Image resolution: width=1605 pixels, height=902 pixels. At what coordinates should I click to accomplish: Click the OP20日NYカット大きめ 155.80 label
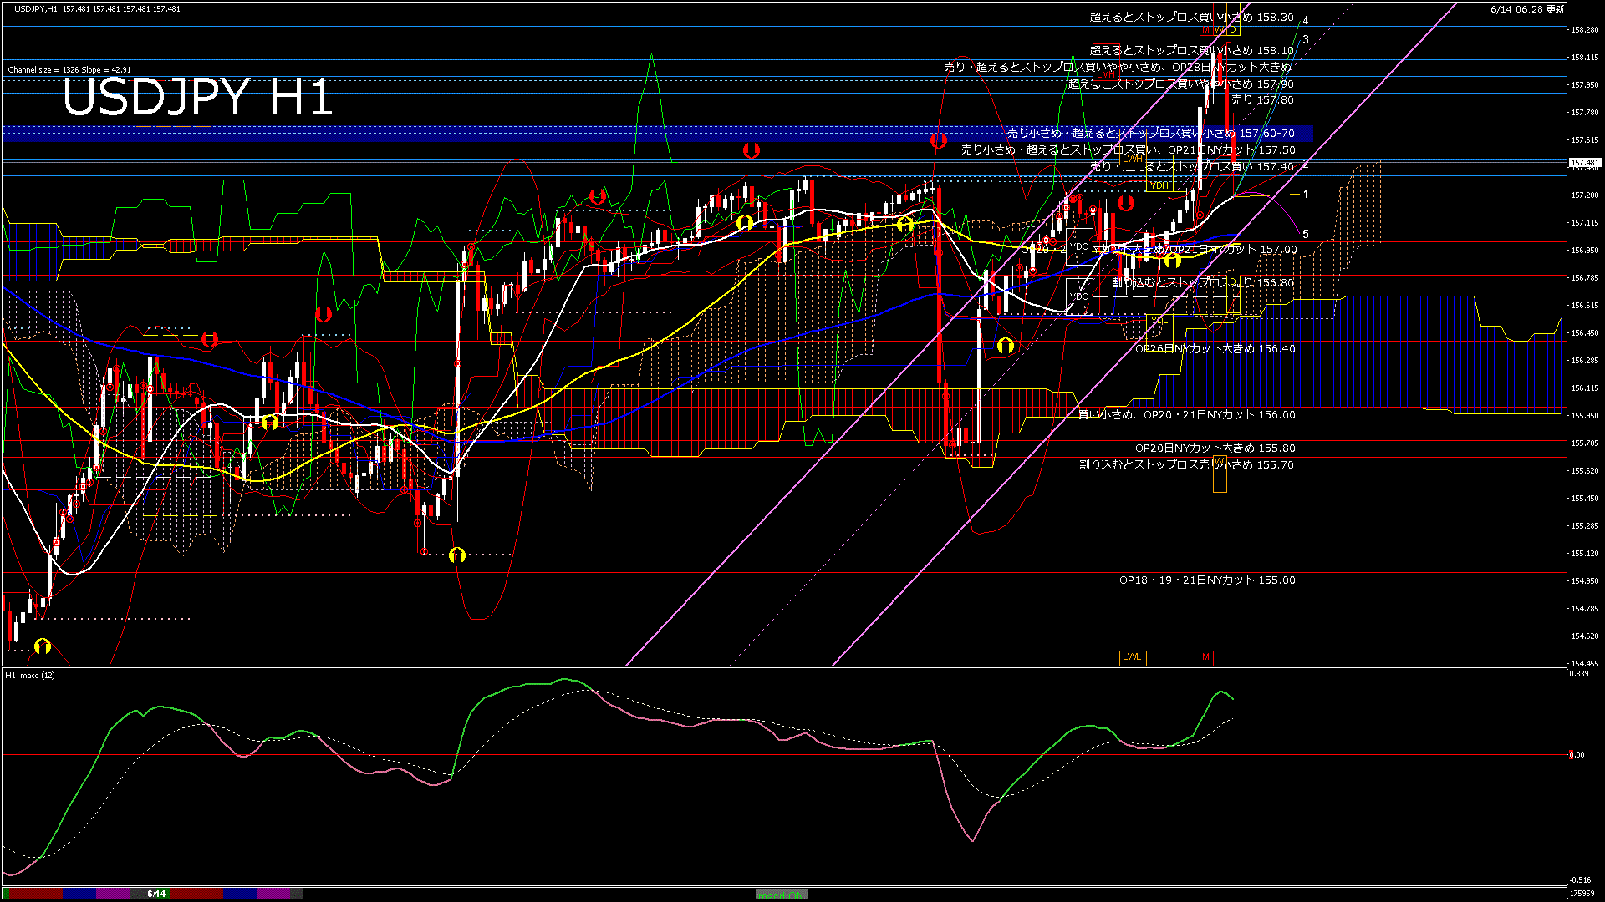(x=1215, y=448)
